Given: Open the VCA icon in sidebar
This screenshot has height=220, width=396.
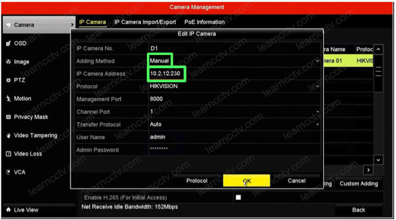Looking at the screenshot, I should 8,172.
